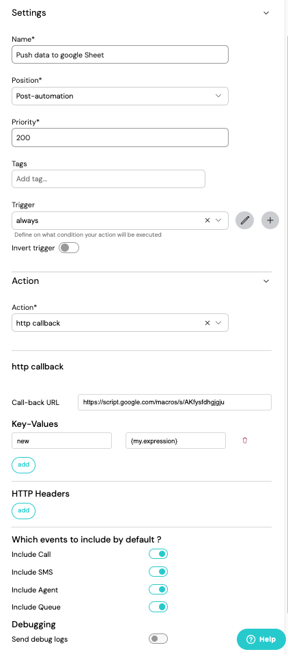Edit trigger with pencil icon

tap(245, 220)
